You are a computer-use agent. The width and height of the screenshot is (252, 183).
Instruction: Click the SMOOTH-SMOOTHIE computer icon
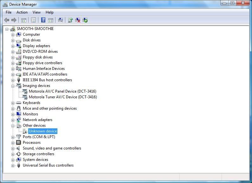coord(13,29)
